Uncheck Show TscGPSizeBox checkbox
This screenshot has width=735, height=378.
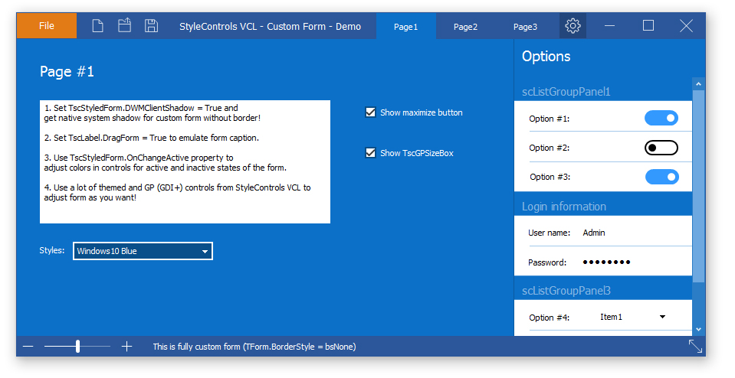[x=370, y=153]
